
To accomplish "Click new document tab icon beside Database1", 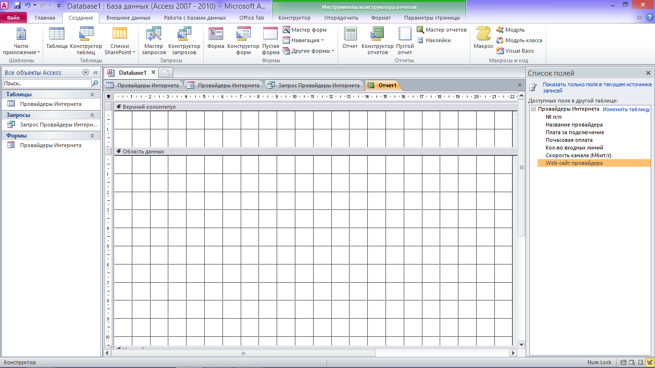I will click(x=165, y=73).
